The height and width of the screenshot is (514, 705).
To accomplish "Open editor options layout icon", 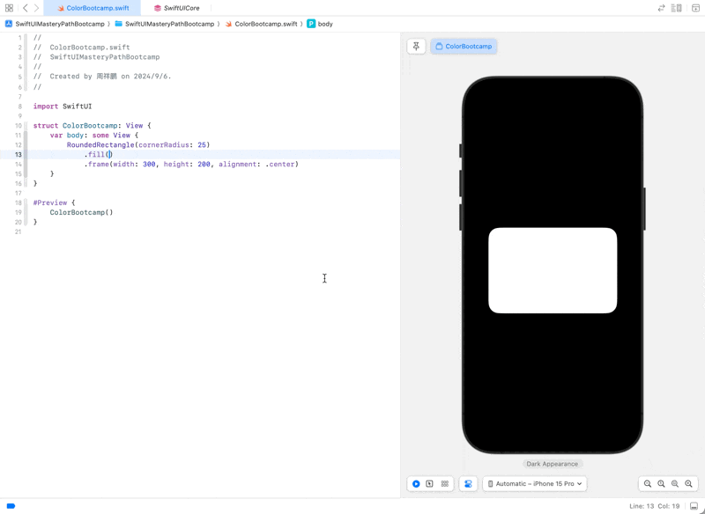I will [x=676, y=8].
